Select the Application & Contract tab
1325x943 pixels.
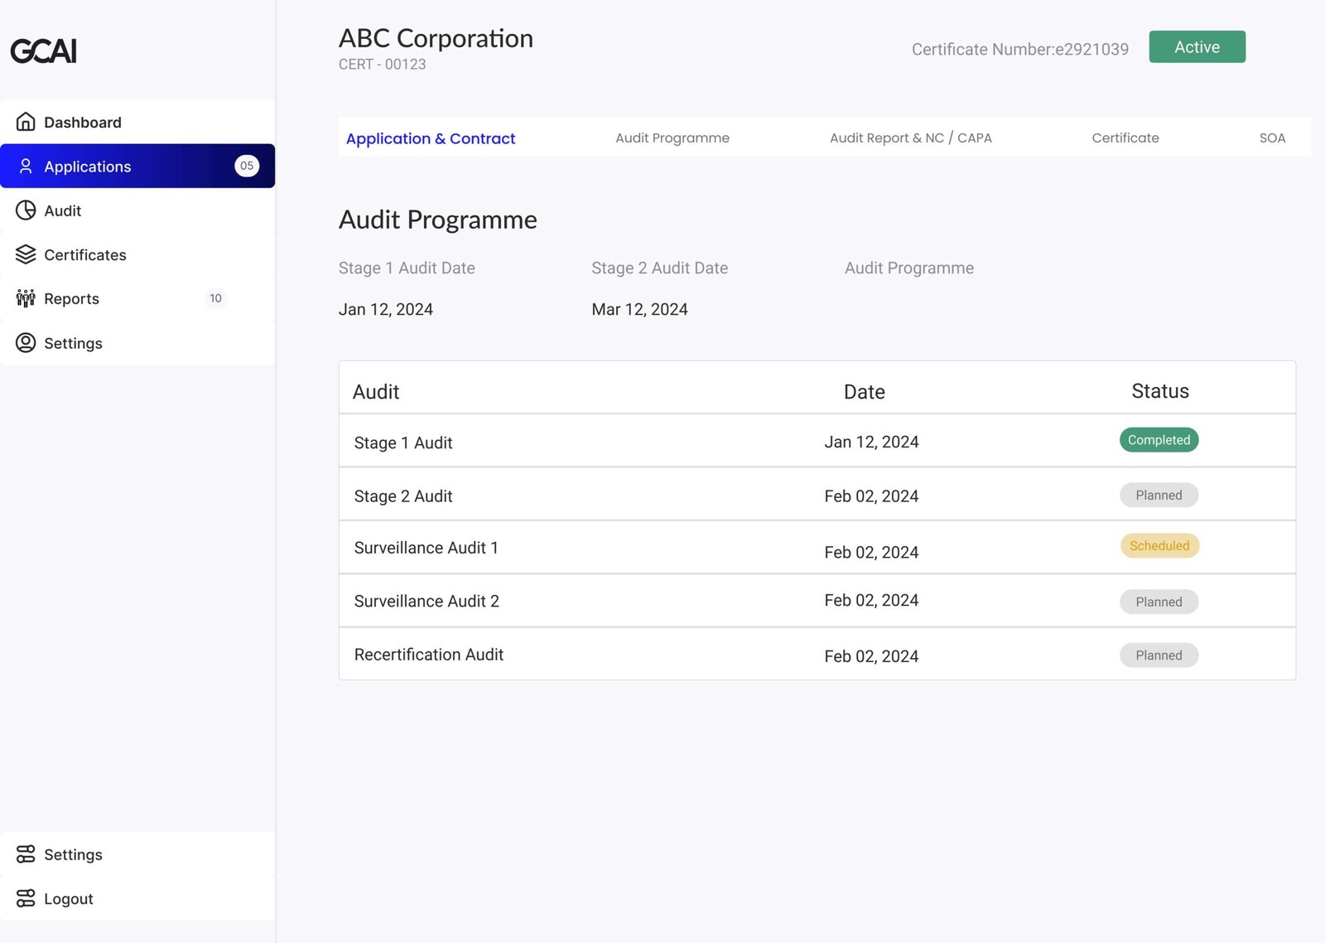430,138
